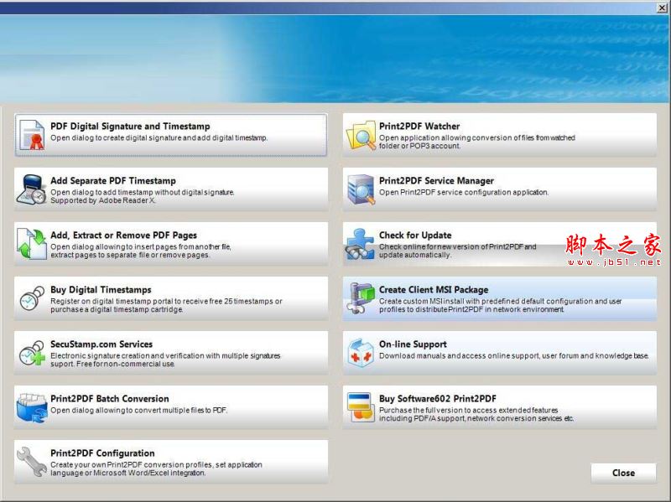Screen dimensions: 671x502
Task: Click the Close button
Action: tap(623, 473)
